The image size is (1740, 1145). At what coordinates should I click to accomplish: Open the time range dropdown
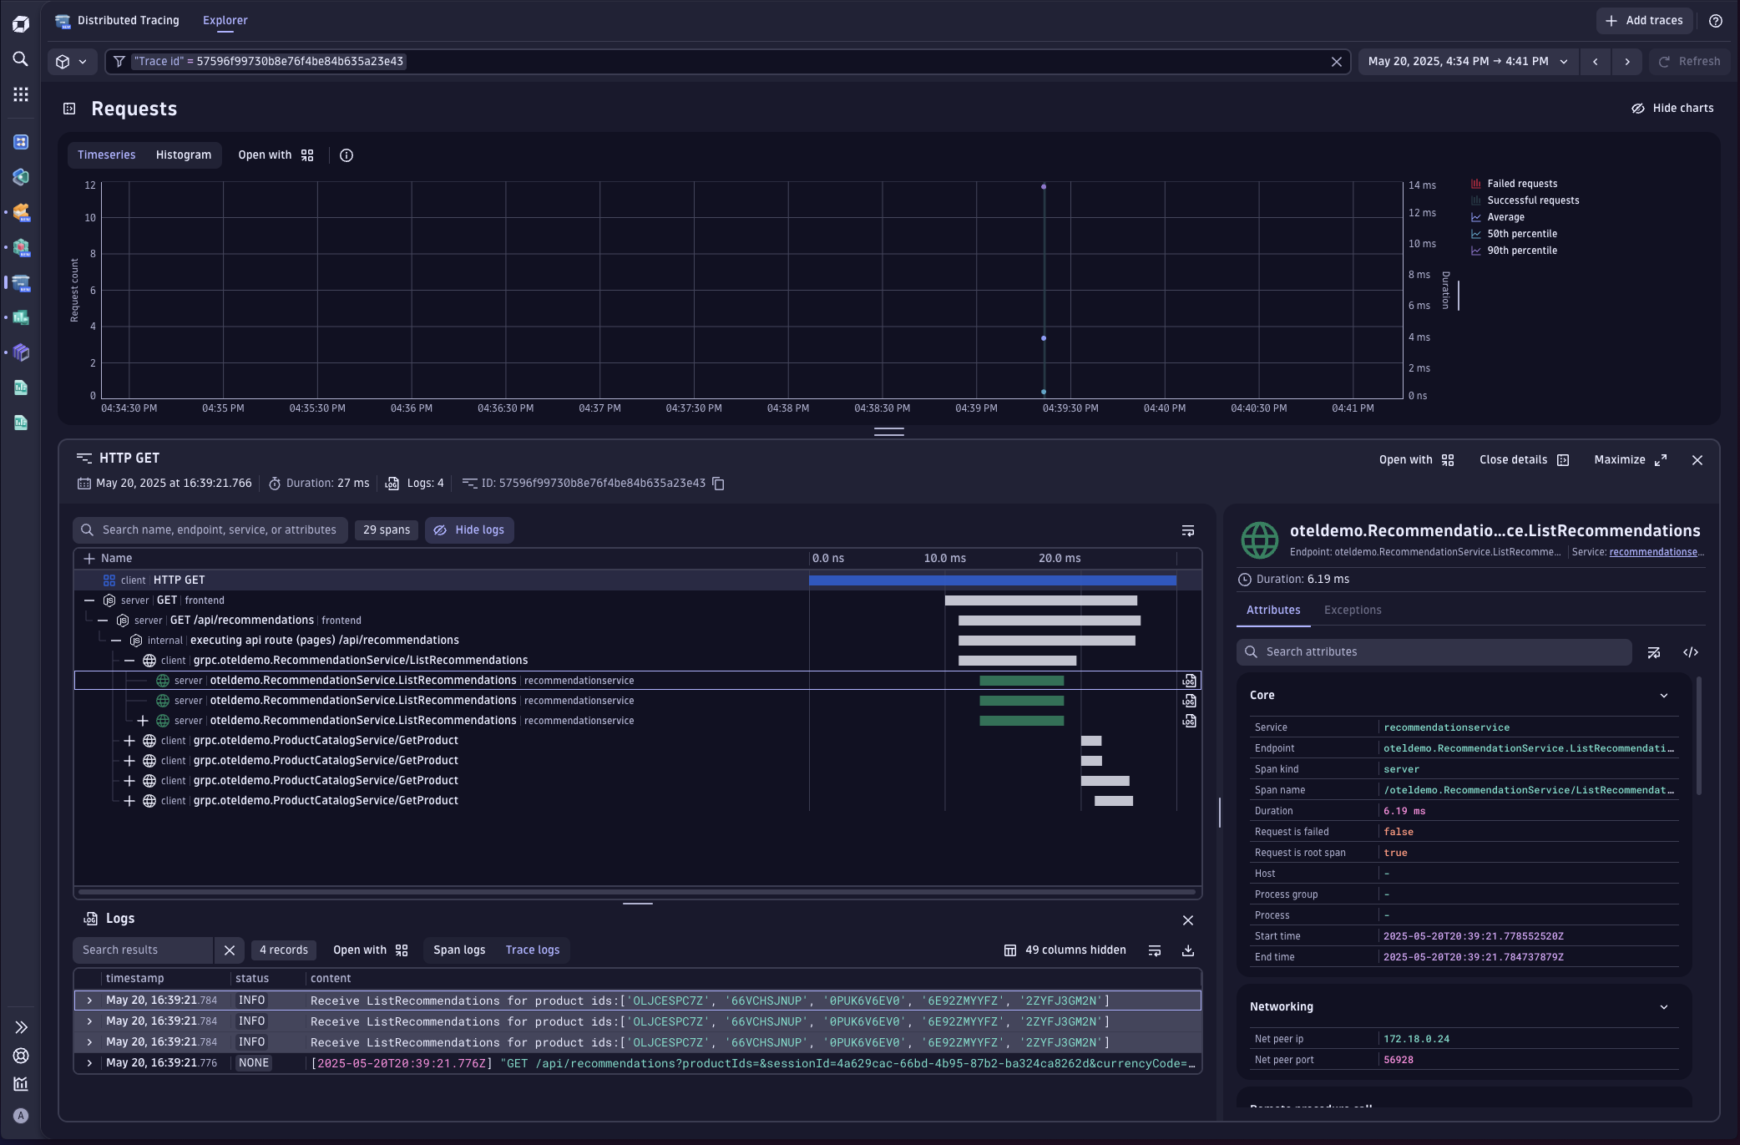click(1565, 61)
